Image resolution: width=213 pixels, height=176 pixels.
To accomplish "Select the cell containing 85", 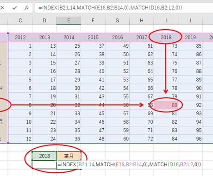I will pyautogui.click(x=190, y=46).
